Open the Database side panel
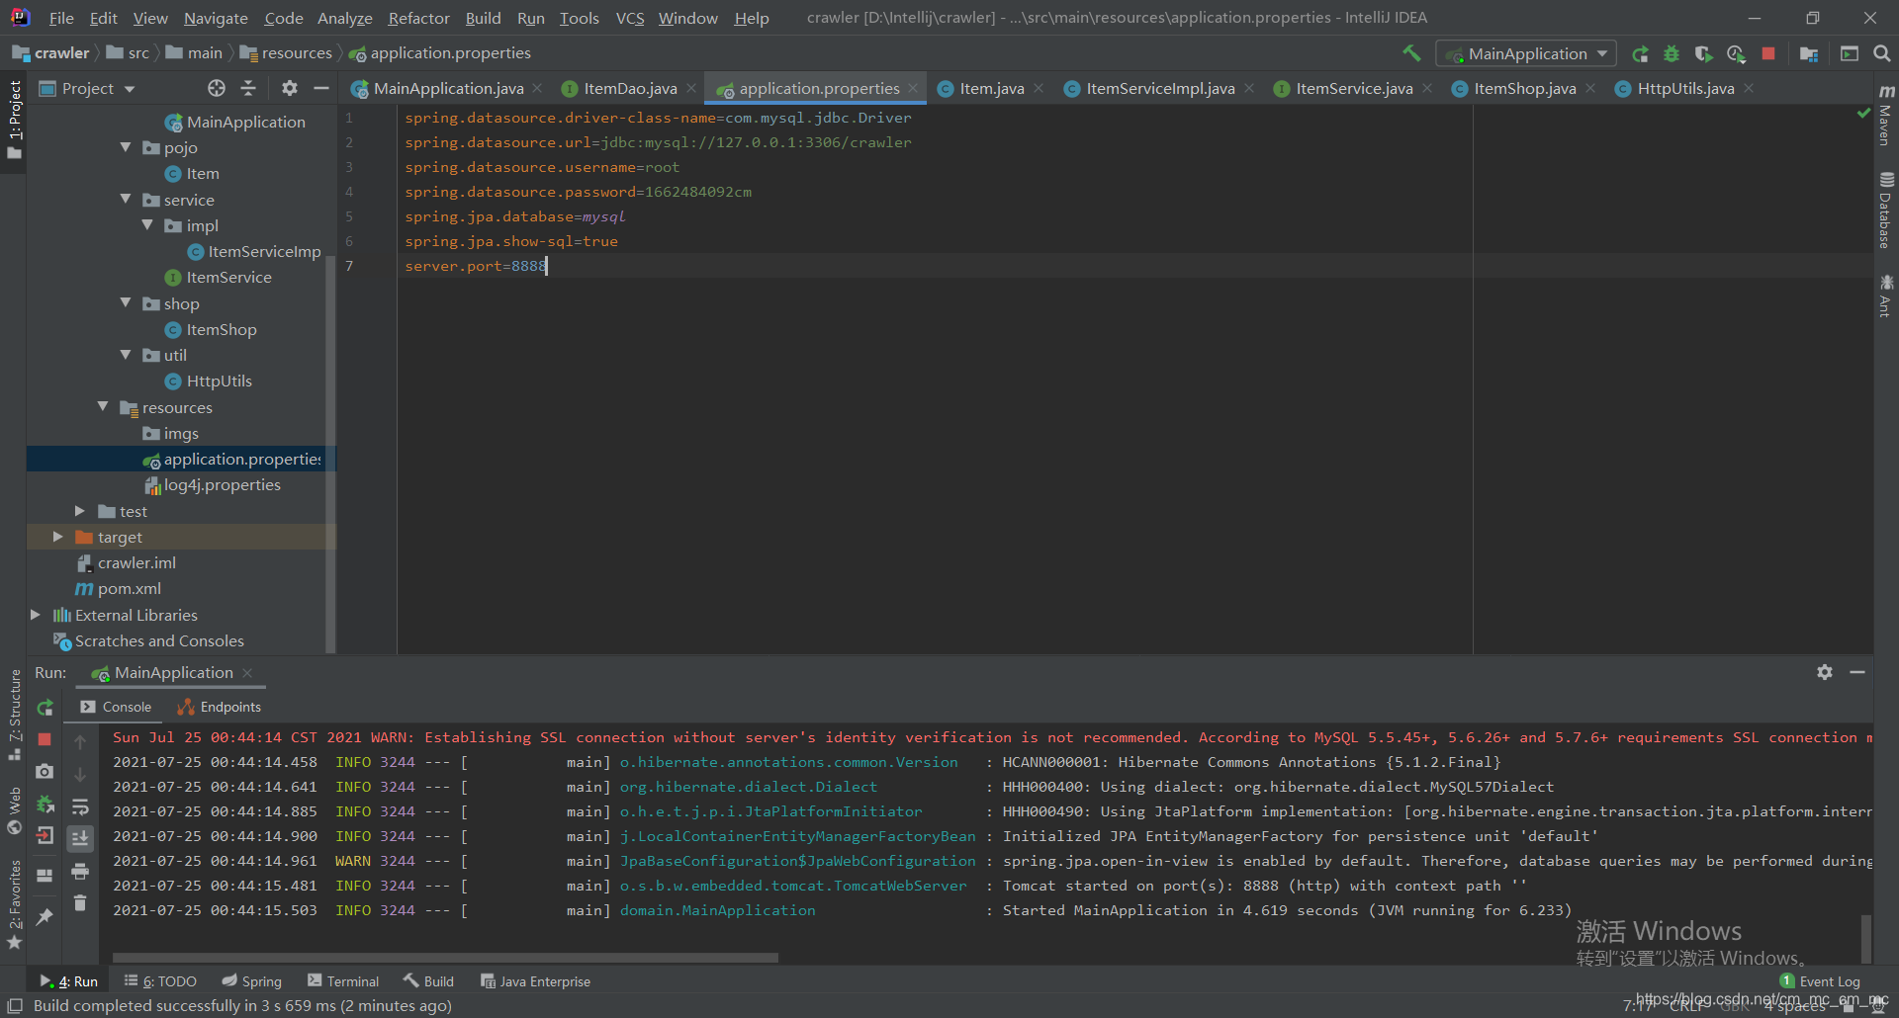This screenshot has height=1018, width=1899. click(x=1886, y=203)
